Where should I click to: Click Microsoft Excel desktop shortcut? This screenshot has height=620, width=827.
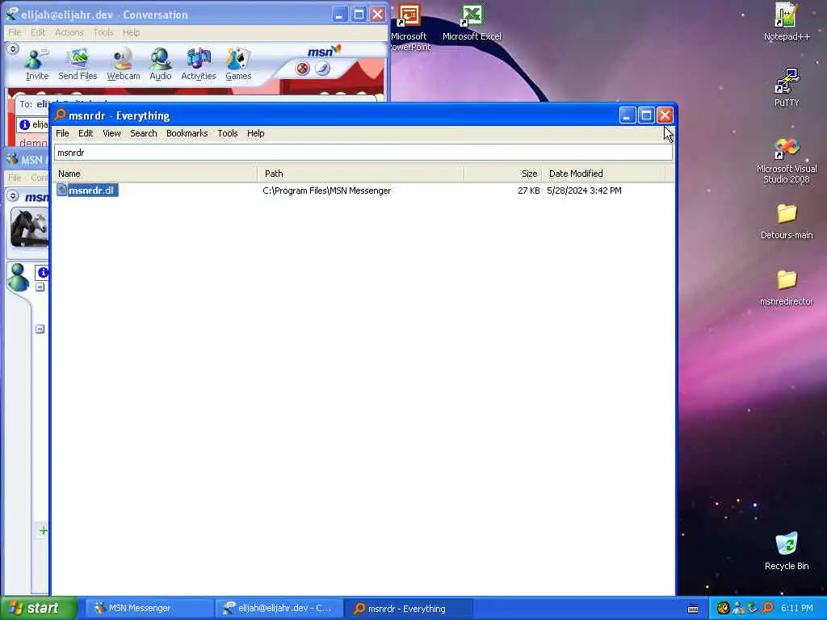pyautogui.click(x=472, y=22)
